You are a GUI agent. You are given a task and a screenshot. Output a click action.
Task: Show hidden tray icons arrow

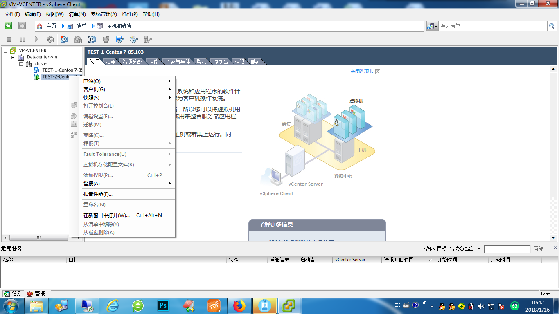(432, 306)
